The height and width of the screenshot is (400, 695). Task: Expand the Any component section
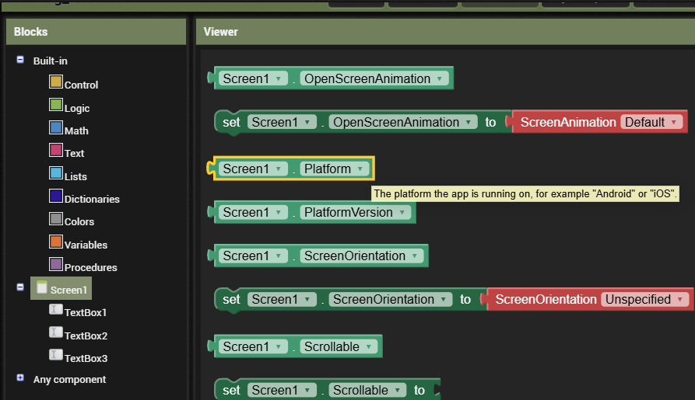coord(20,377)
